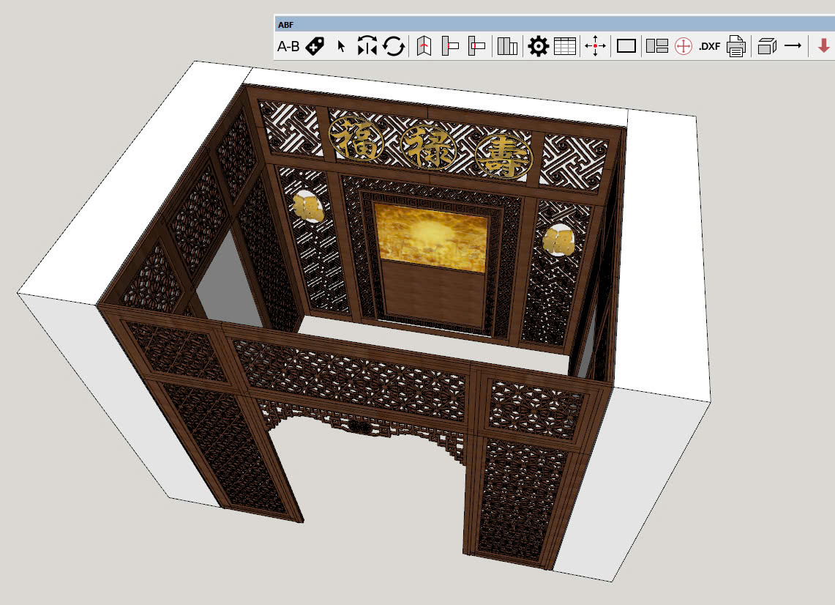Open the nesting layout icon
This screenshot has height=605, width=835.
point(657,47)
